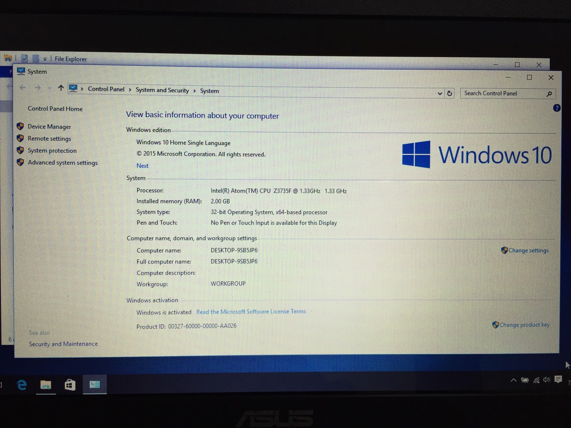Maximize the File Explorer window
Image resolution: width=571 pixels, height=428 pixels.
tap(517, 65)
